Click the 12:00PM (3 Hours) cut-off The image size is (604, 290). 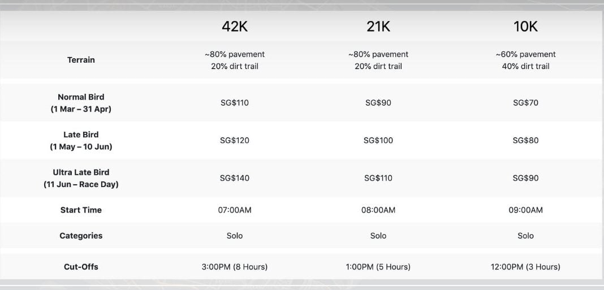click(x=525, y=266)
